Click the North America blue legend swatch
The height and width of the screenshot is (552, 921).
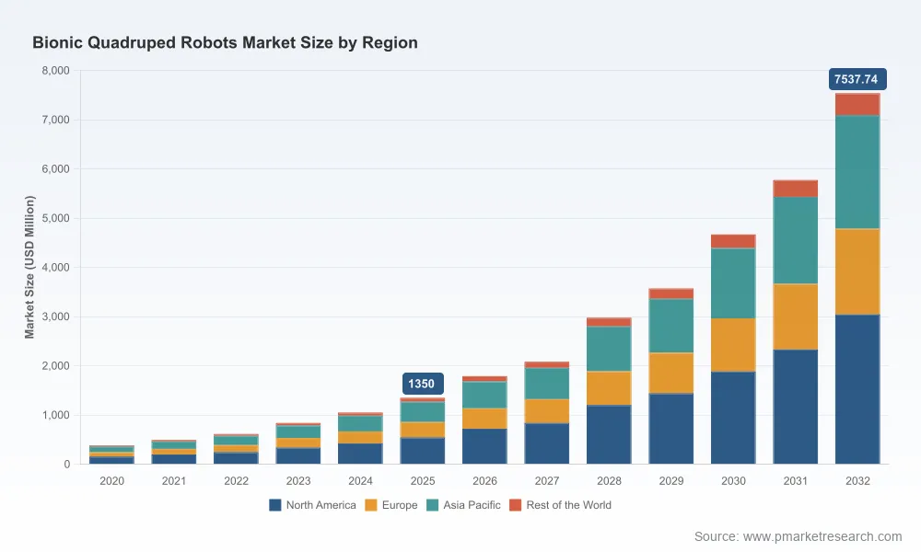[x=274, y=505]
